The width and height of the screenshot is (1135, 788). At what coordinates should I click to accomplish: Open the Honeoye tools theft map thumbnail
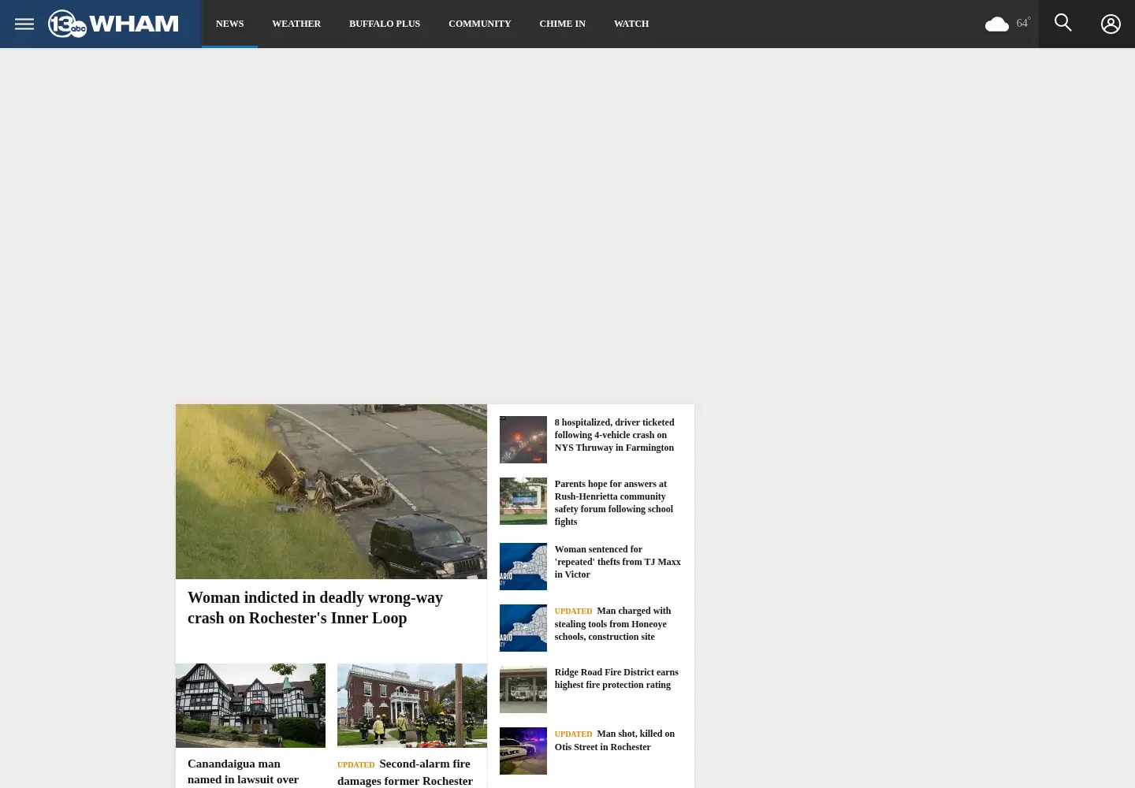click(x=523, y=628)
